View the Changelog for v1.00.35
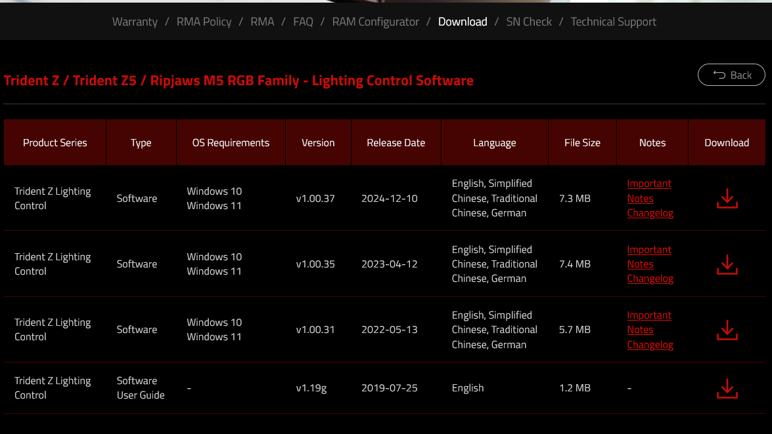 (650, 279)
